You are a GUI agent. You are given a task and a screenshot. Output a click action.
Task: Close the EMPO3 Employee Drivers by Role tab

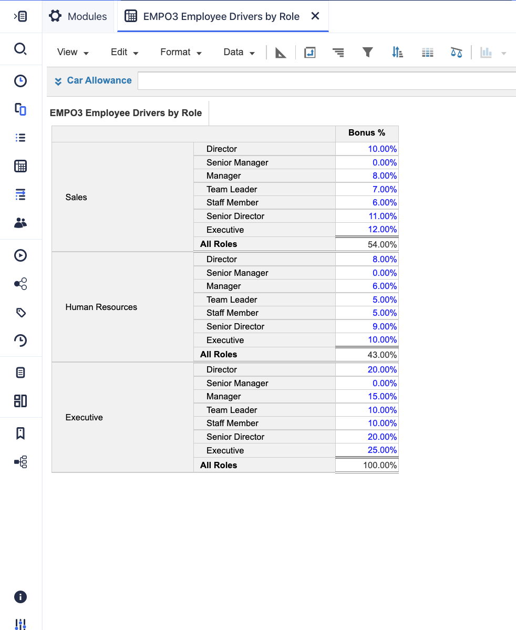tap(315, 16)
